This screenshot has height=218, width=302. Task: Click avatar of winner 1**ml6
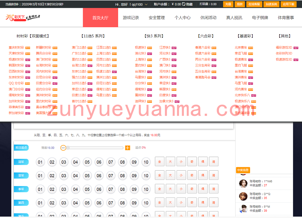[x=243, y=184]
